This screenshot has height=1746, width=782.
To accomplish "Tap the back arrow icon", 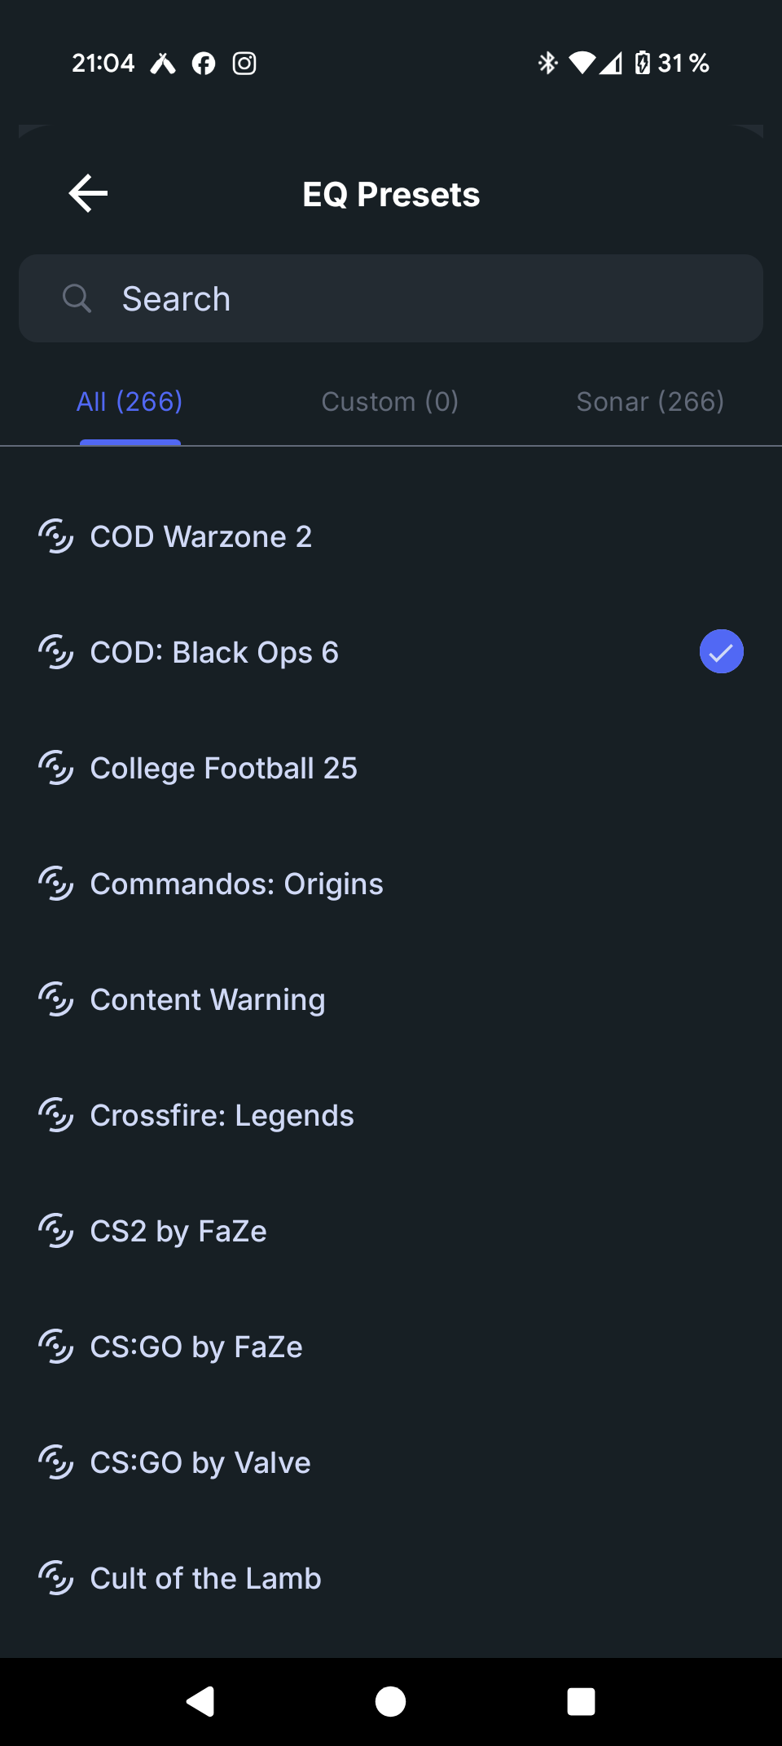I will coord(89,194).
